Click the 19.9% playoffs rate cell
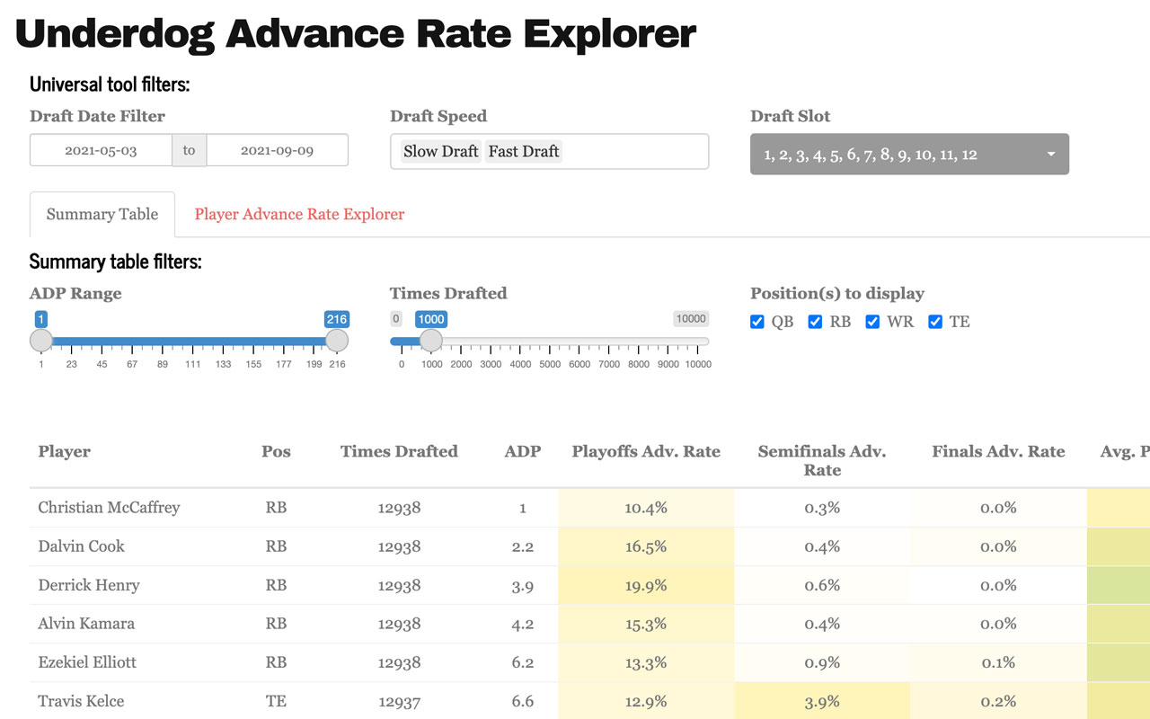The width and height of the screenshot is (1150, 719). (646, 585)
